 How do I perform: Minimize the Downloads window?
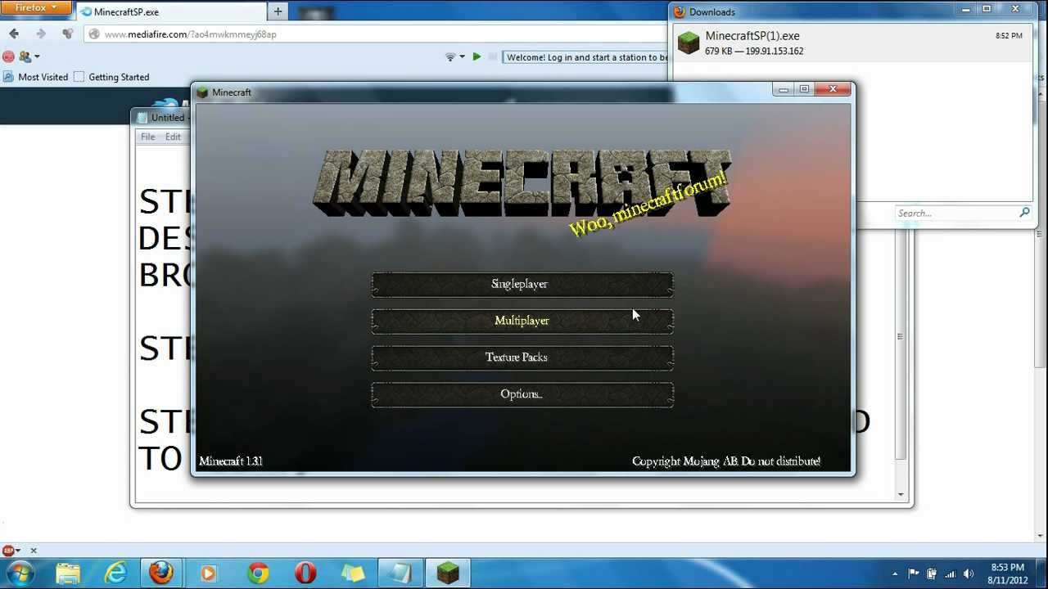click(966, 9)
